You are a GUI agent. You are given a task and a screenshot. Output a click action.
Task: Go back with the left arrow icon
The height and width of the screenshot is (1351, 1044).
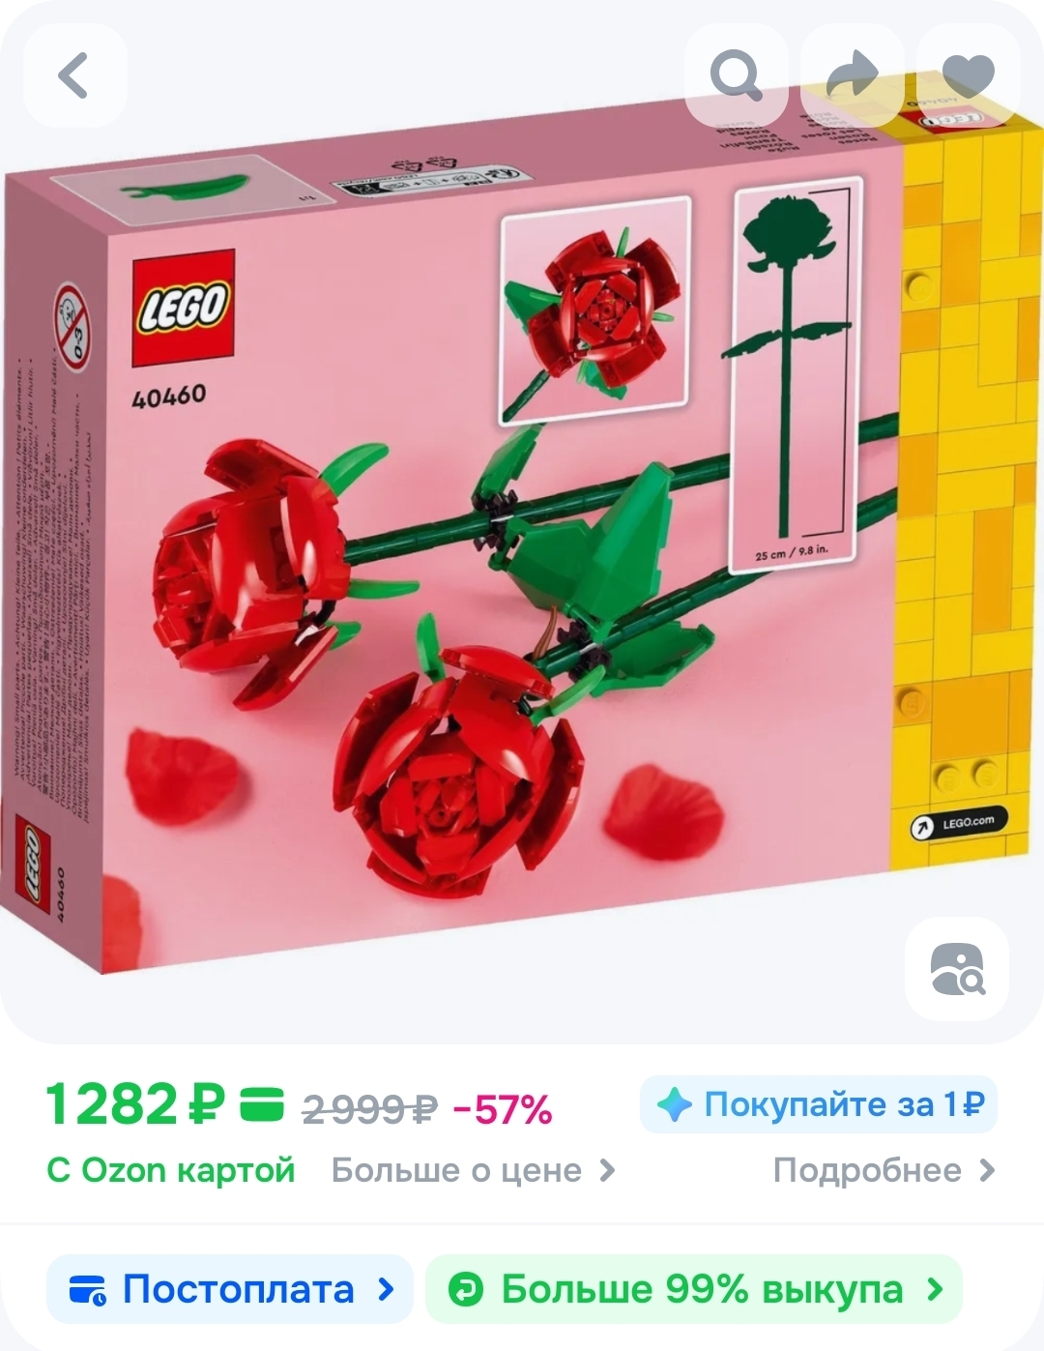74,75
